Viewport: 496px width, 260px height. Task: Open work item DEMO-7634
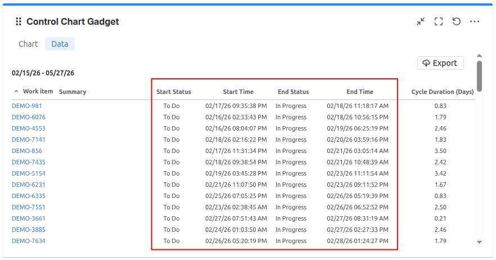coord(29,241)
